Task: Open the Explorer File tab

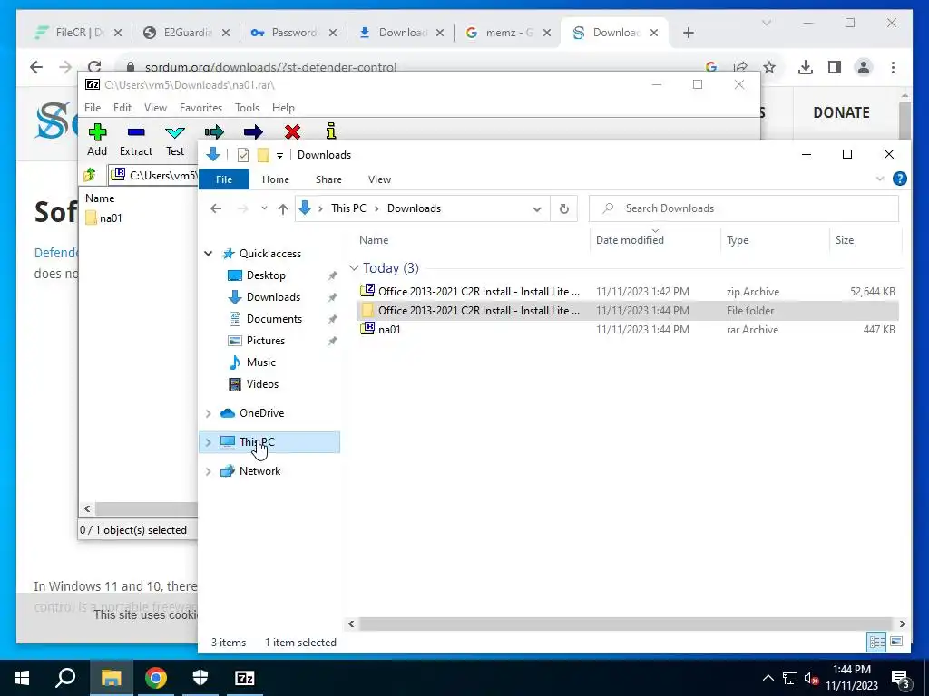Action: point(224,179)
